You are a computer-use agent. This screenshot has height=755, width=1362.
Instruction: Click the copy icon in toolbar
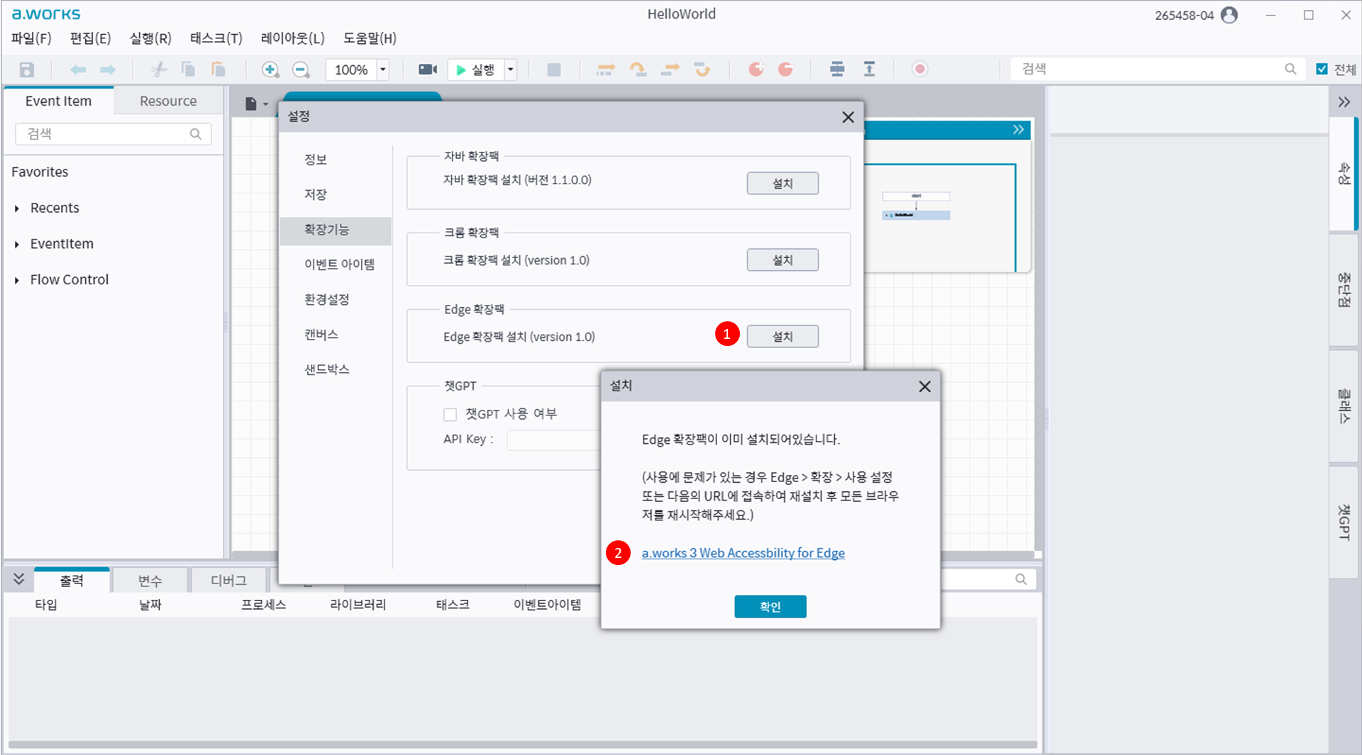point(189,69)
